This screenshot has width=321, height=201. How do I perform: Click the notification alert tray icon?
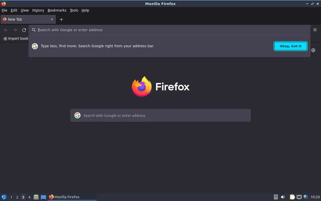305,197
